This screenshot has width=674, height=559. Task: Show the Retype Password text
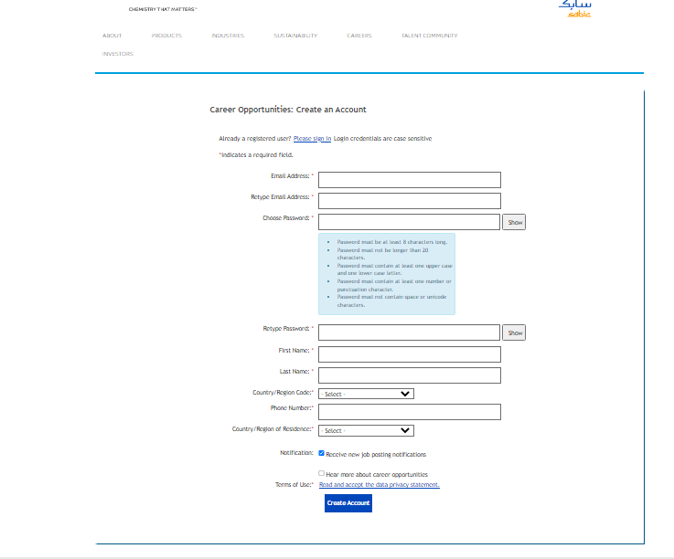click(x=514, y=332)
